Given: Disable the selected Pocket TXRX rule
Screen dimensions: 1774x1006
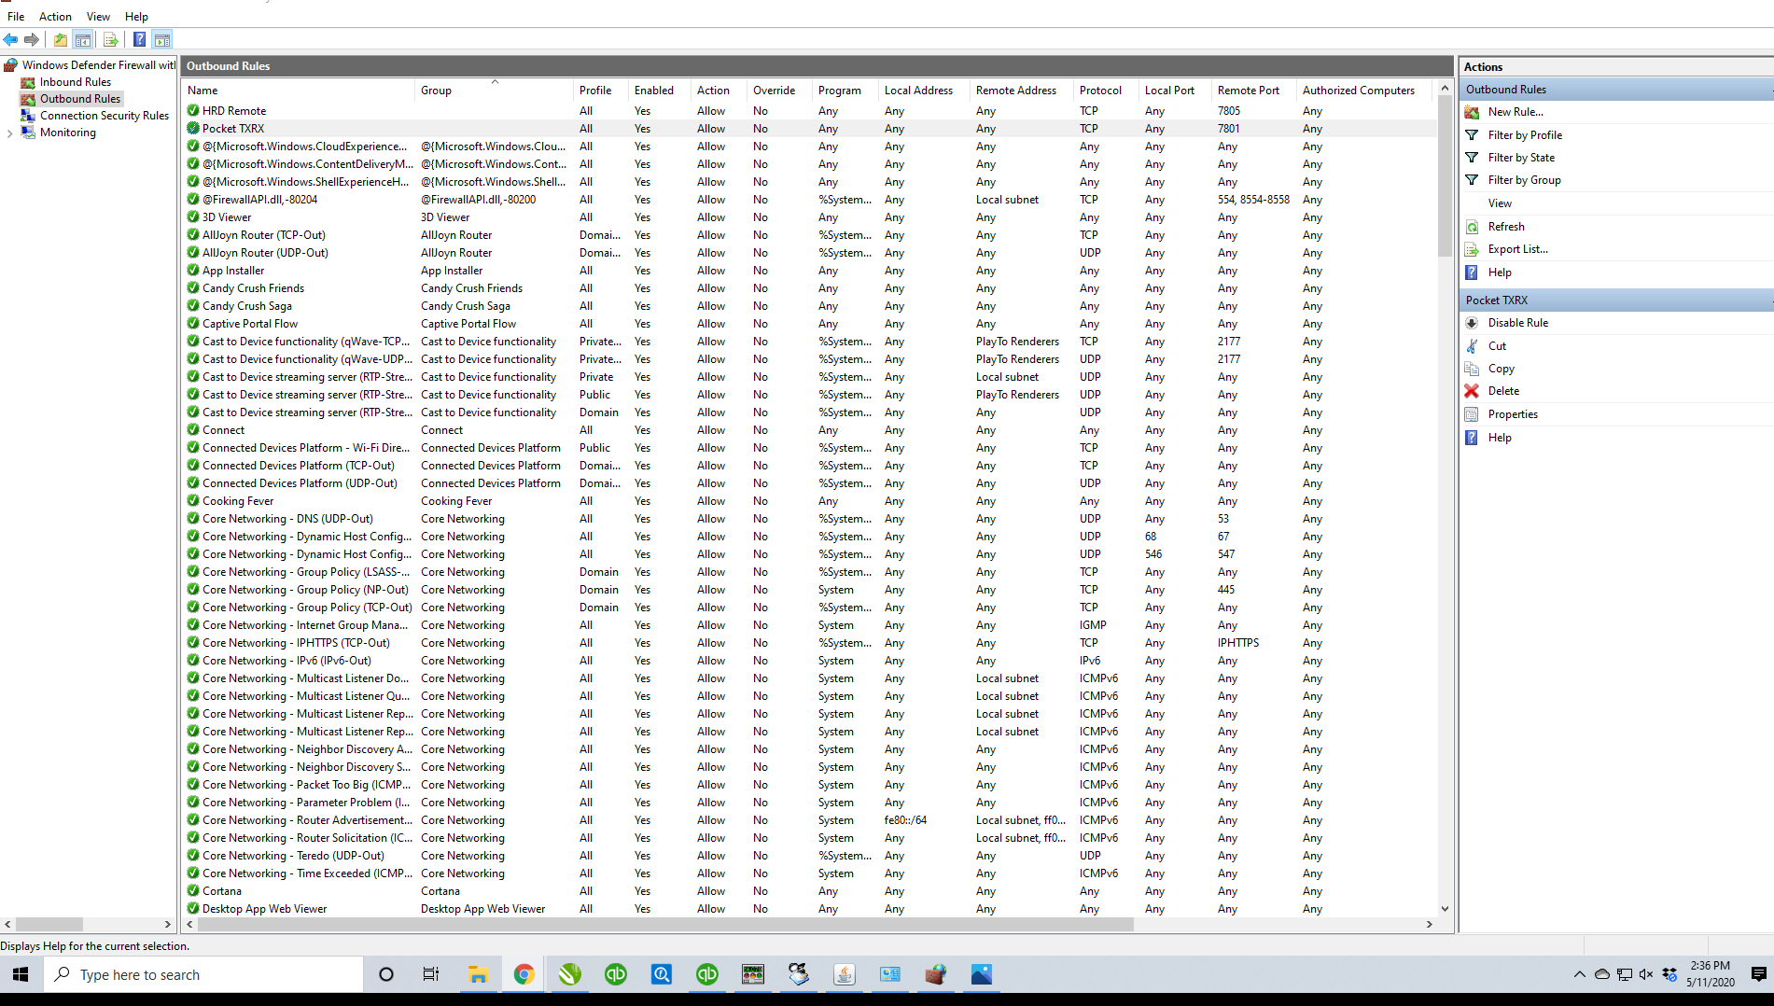Looking at the screenshot, I should tap(1517, 323).
